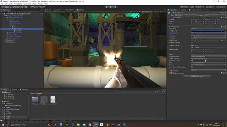This screenshot has height=127, width=227.
Task: Click the Windows Start button
Action: point(2,125)
